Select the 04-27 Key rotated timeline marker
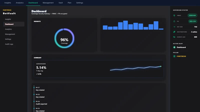Image resolution: width=200 pixels, height=112 pixels. point(34,88)
